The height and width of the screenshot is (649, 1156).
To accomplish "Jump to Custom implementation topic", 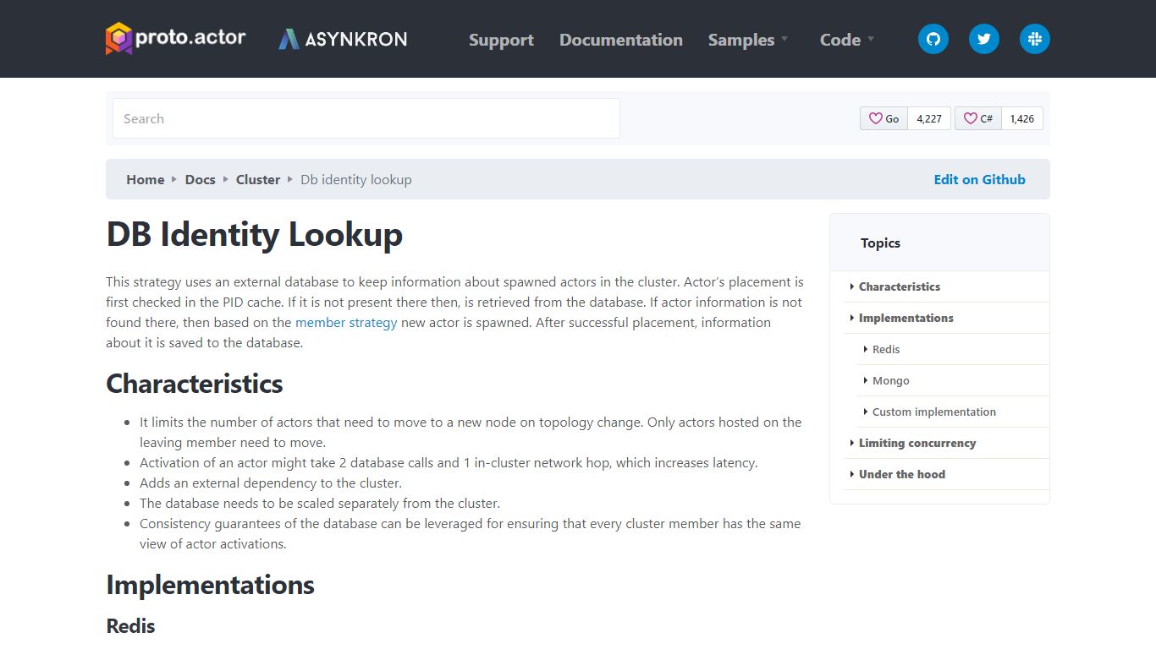I will click(934, 412).
